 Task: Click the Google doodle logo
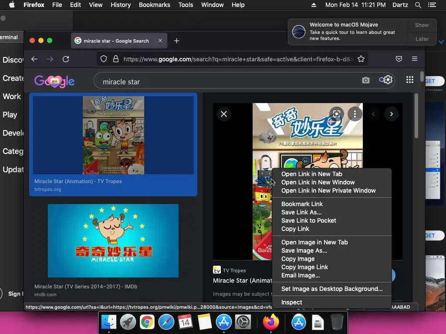pos(54,81)
